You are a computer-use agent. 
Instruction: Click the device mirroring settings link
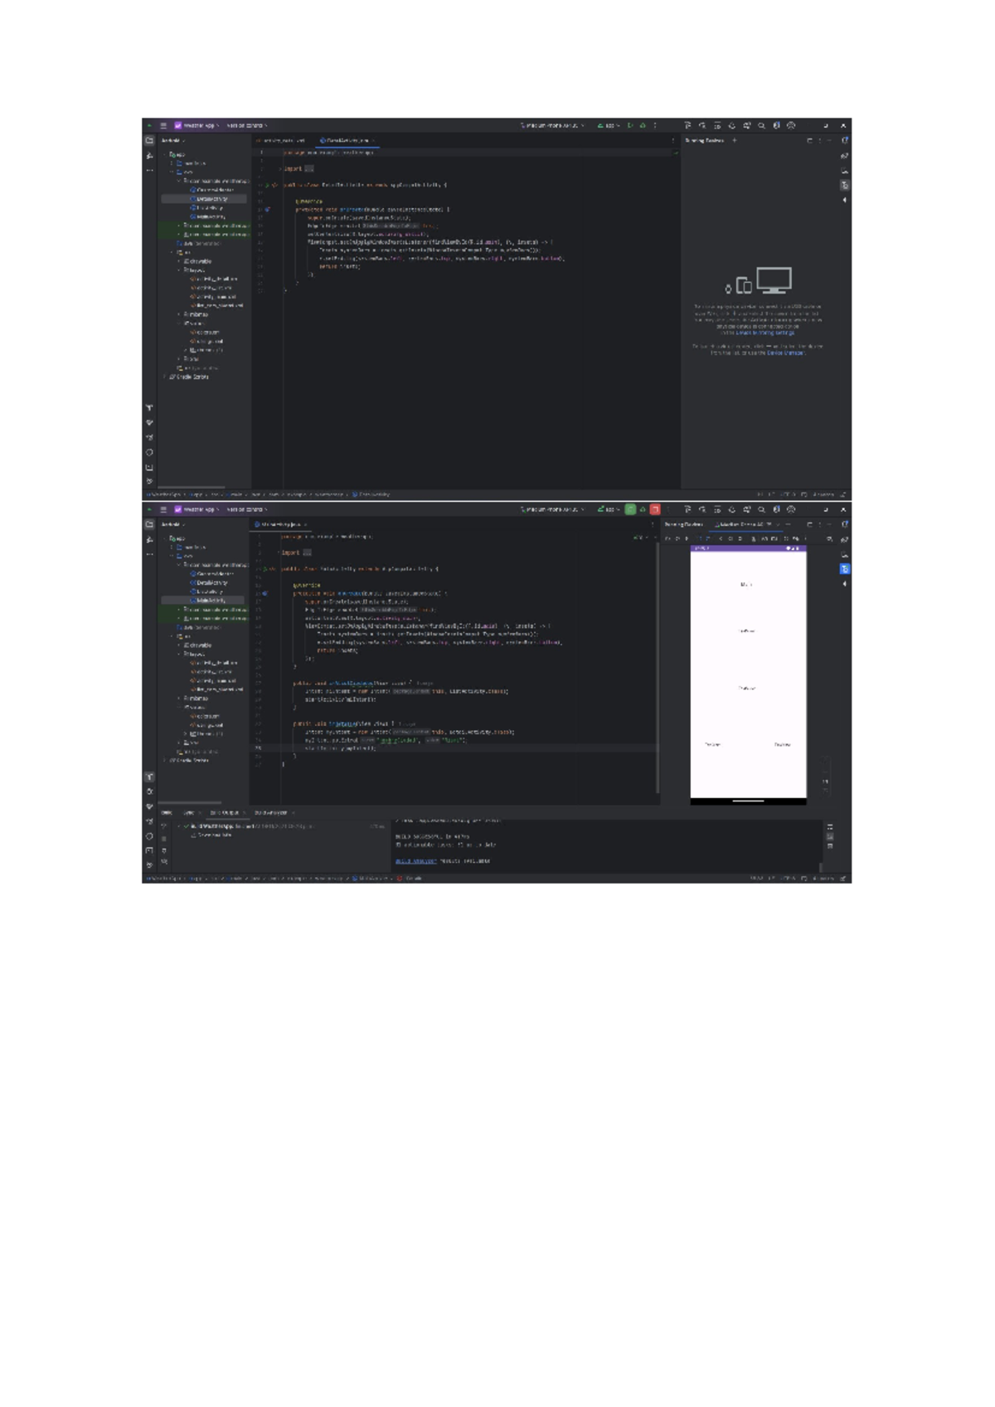(x=764, y=333)
